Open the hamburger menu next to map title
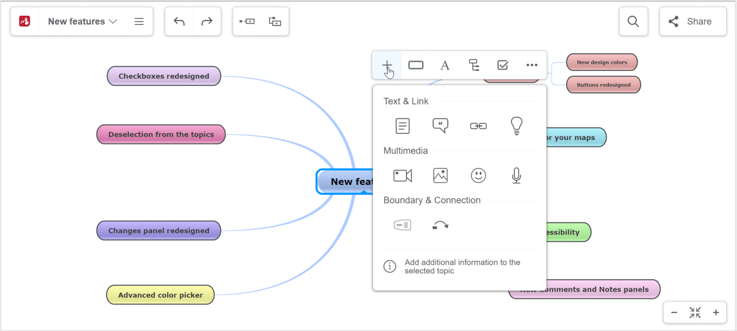This screenshot has height=331, width=737. pyautogui.click(x=139, y=21)
